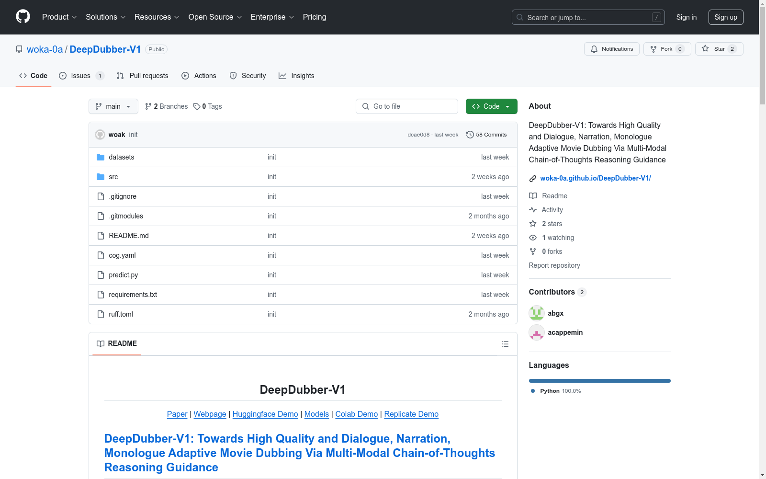Open the DeepDubber-V1 repository link
Screen dimensions: 766x479
[x=105, y=49]
